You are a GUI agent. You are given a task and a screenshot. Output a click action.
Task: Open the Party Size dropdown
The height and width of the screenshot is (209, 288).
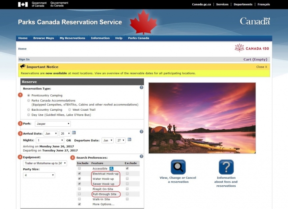39,175
